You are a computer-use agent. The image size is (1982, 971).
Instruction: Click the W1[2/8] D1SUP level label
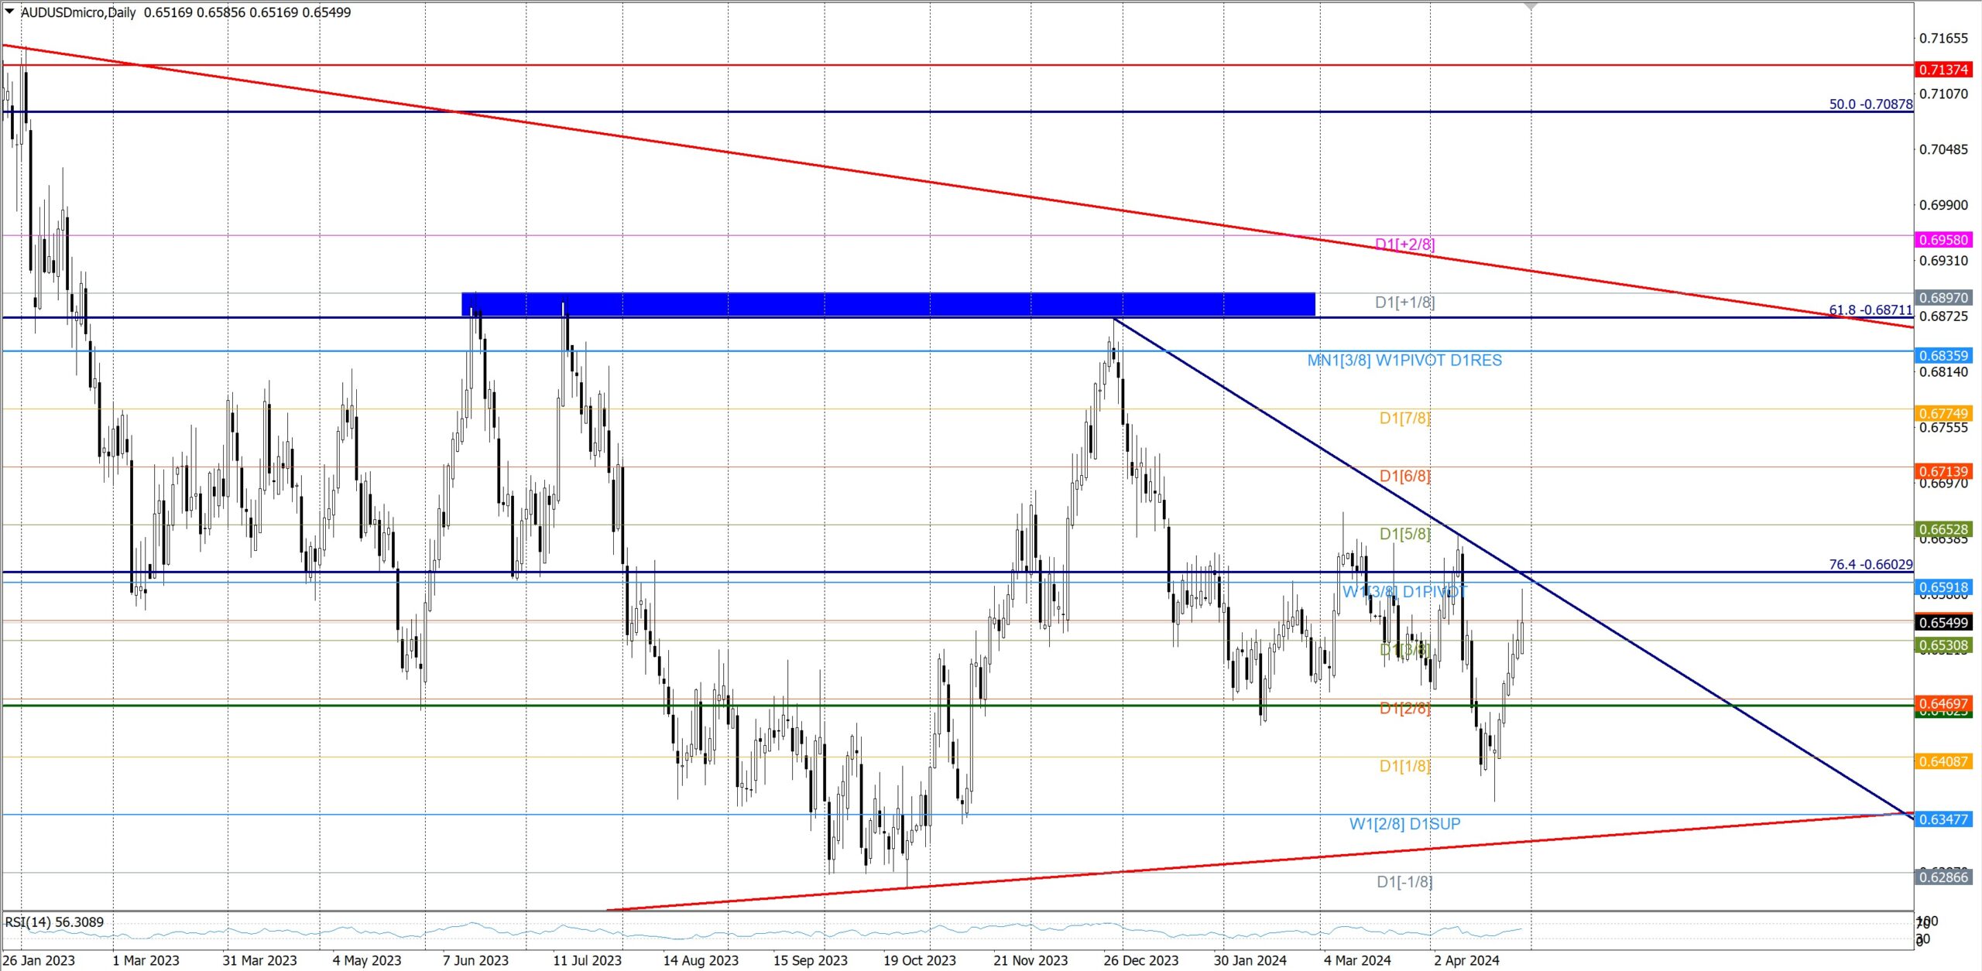[x=1404, y=824]
